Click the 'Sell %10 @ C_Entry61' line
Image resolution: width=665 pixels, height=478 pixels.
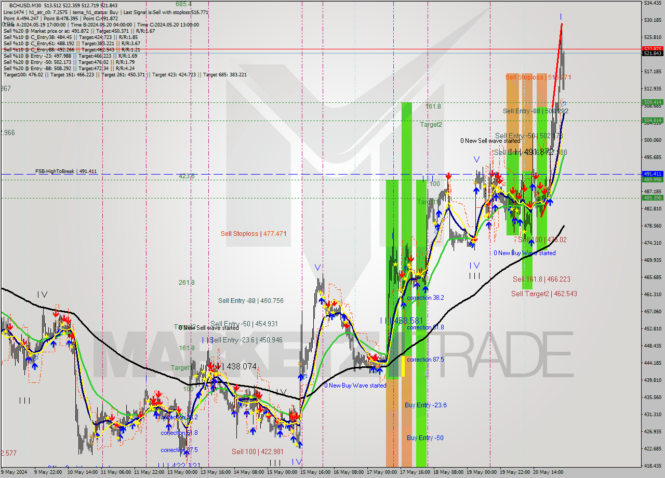[x=71, y=43]
